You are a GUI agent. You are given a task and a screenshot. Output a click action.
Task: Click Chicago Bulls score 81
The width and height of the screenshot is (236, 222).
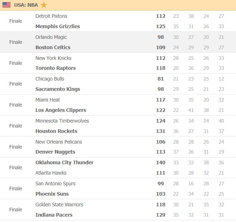tap(160, 79)
